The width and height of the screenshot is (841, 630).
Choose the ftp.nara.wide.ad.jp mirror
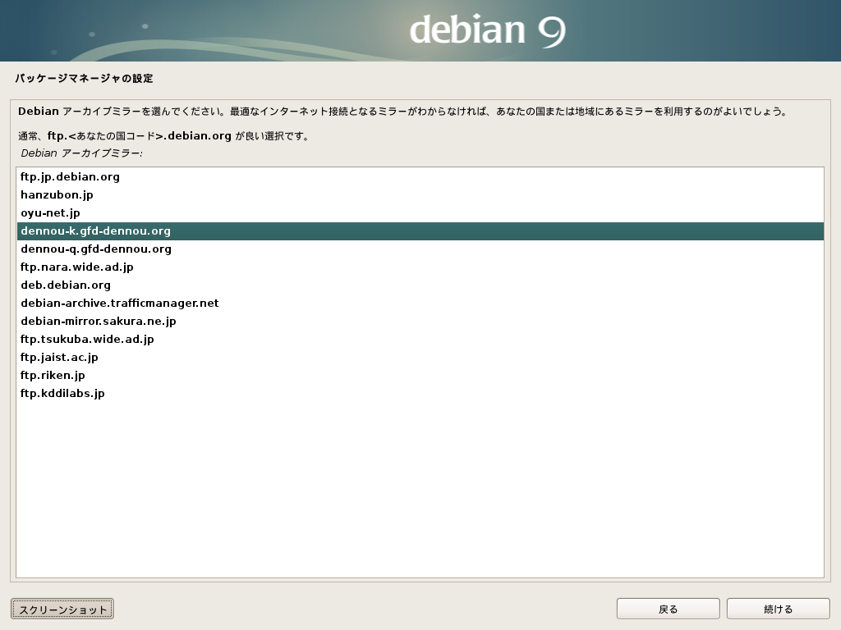(x=420, y=267)
